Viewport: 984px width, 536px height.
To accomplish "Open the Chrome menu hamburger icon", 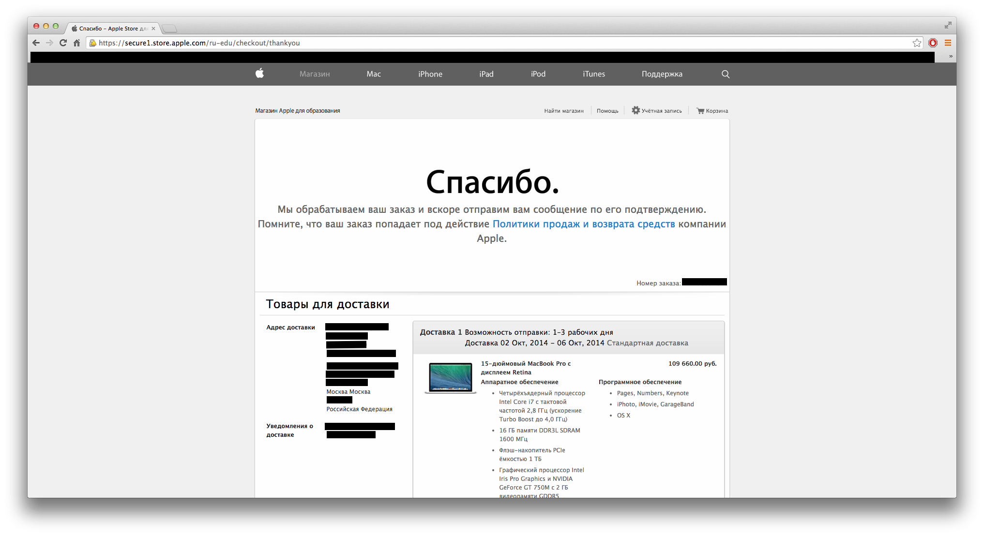I will click(x=948, y=43).
